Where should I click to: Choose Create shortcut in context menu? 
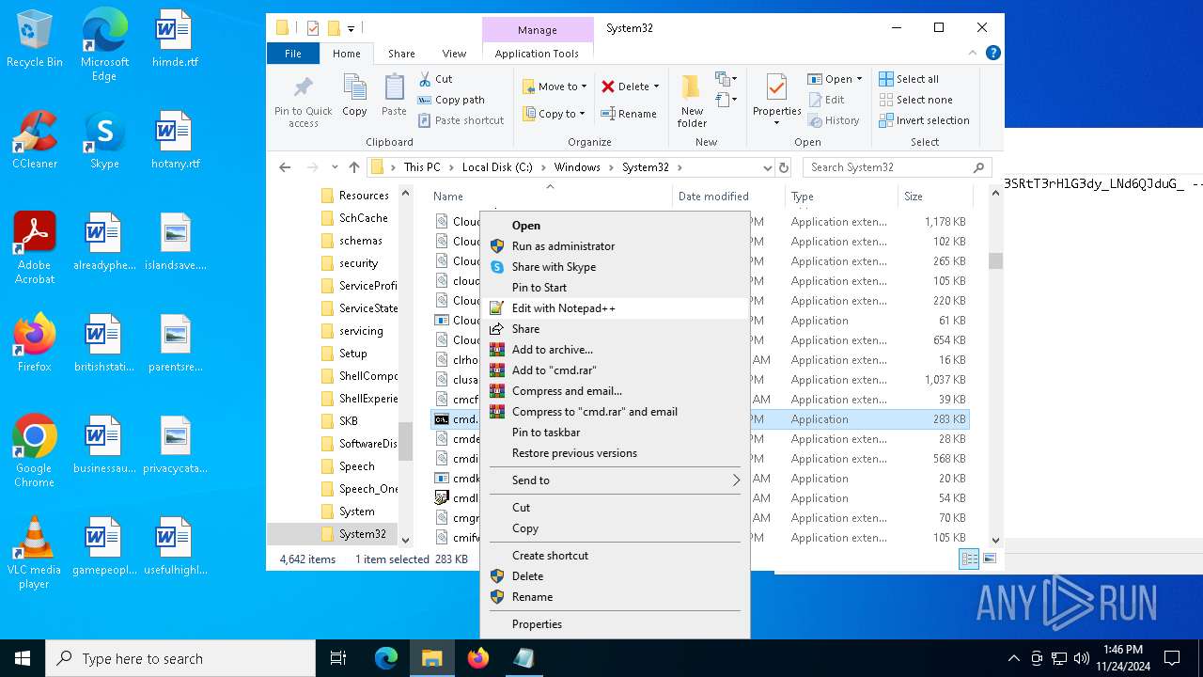coord(615,556)
